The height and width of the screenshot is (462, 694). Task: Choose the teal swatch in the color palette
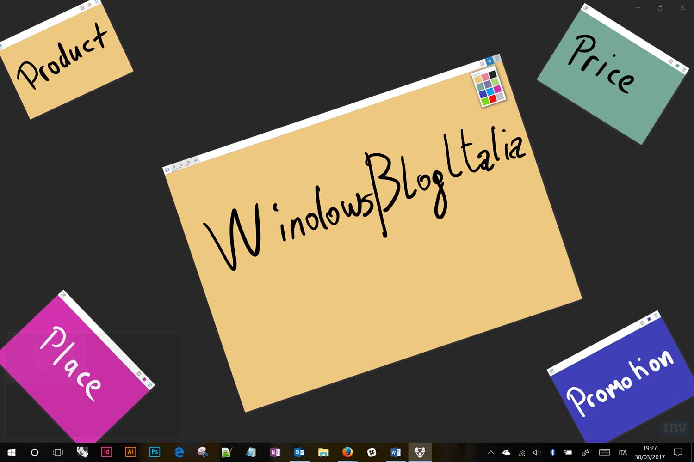click(481, 86)
